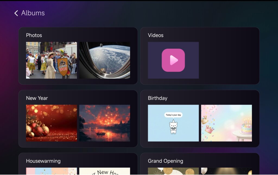Click the Albums header label
278x175 pixels.
33,13
